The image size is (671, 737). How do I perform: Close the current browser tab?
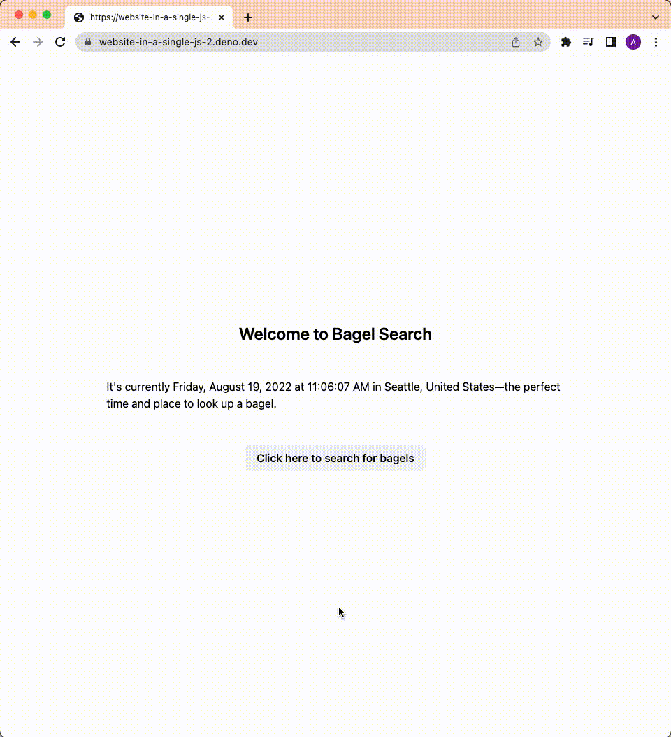pos(222,17)
